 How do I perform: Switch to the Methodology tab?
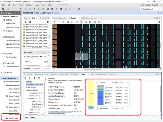(101, 74)
